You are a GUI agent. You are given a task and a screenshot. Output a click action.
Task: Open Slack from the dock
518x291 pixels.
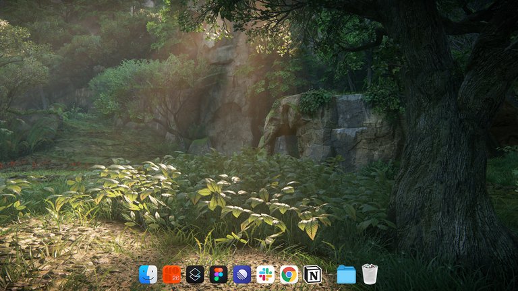(265, 275)
